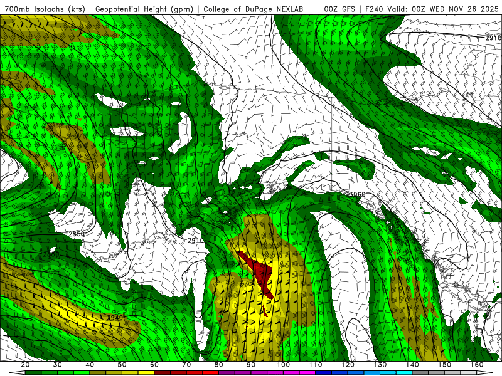The image size is (502, 376).
Task: Pick the bright yellow swatch just below 60
Action: 146,373
